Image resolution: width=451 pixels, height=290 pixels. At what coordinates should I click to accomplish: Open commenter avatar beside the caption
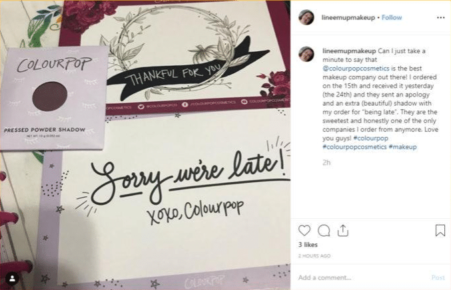click(x=306, y=54)
